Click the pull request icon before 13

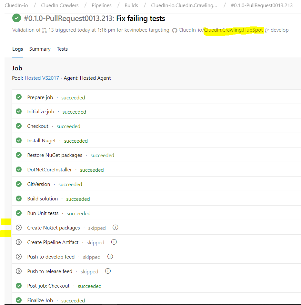tap(45, 30)
